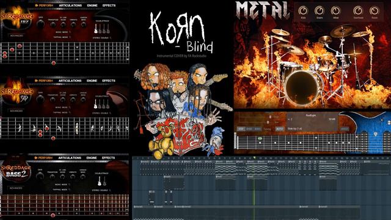Click the Gain knob in Shreddage Bass 2

coord(40,177)
